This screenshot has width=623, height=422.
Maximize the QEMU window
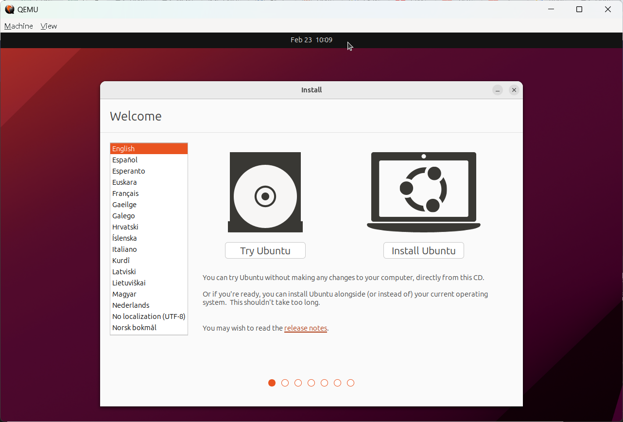579,9
